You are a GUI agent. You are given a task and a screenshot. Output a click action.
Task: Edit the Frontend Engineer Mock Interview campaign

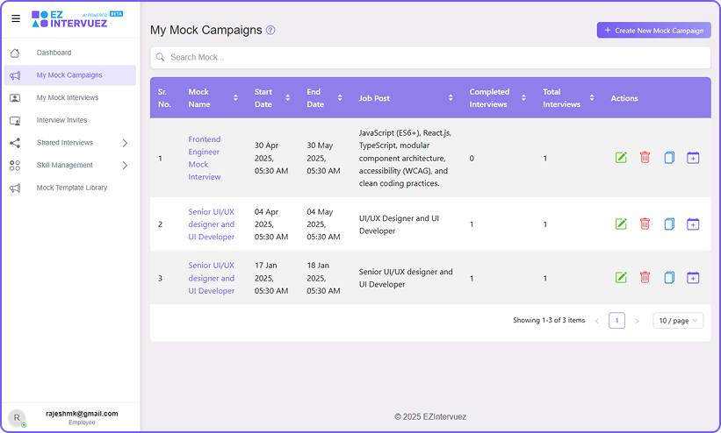point(621,158)
